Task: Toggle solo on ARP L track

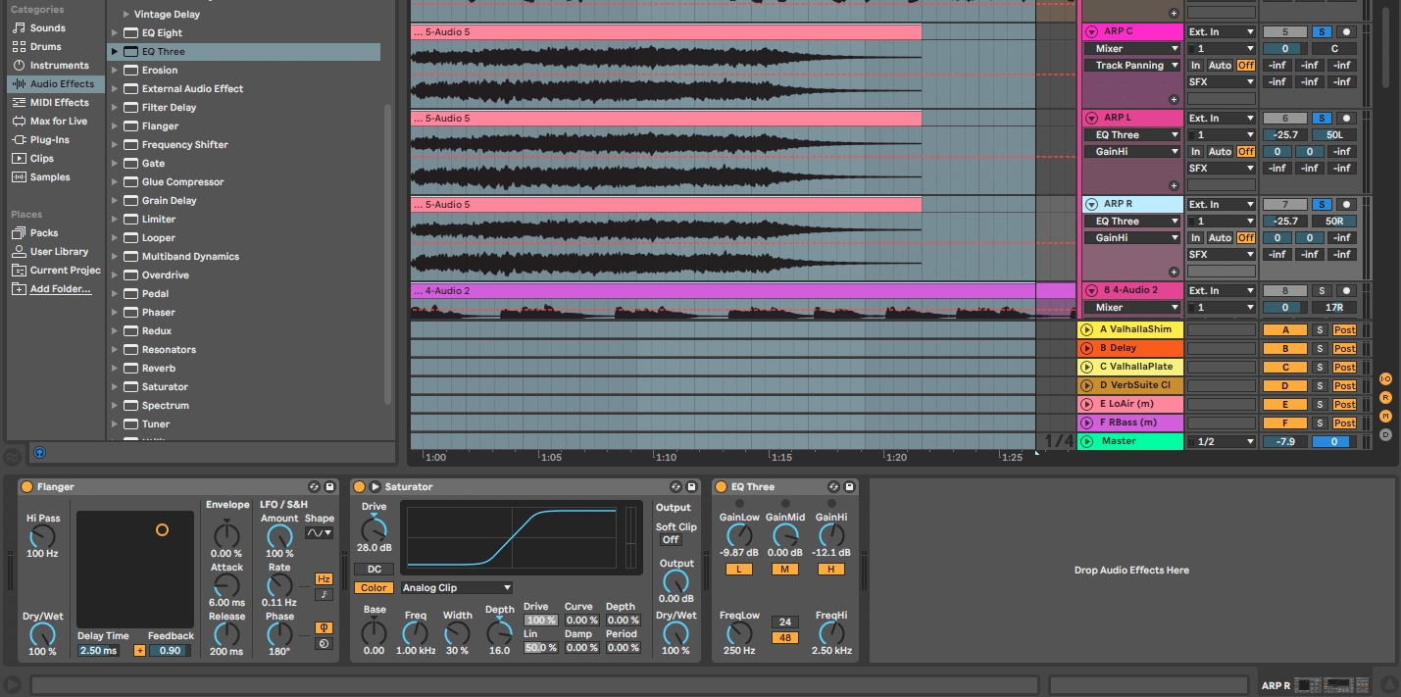Action: [x=1322, y=118]
